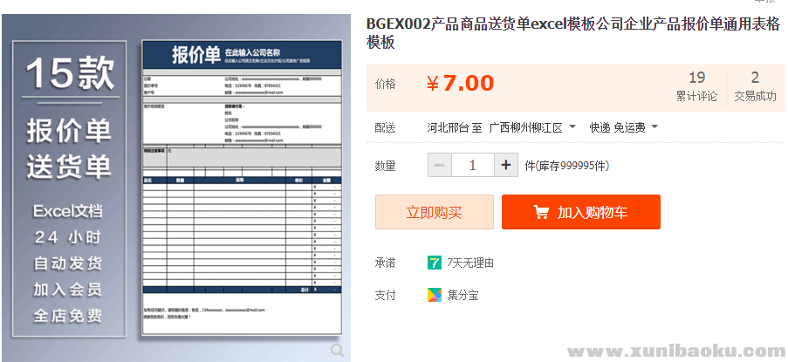The height and width of the screenshot is (362, 788).
Task: Click the 7天无理由 promise text
Action: (x=470, y=263)
